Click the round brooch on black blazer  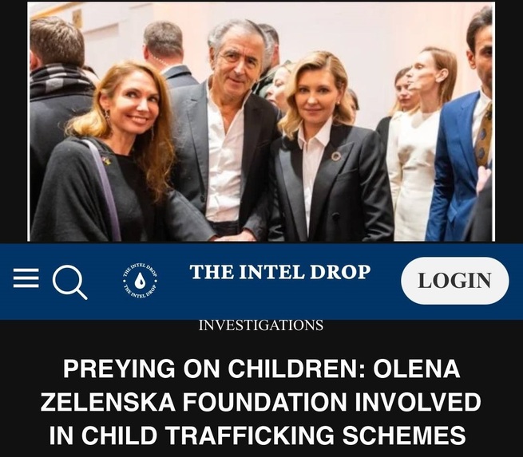(x=336, y=156)
